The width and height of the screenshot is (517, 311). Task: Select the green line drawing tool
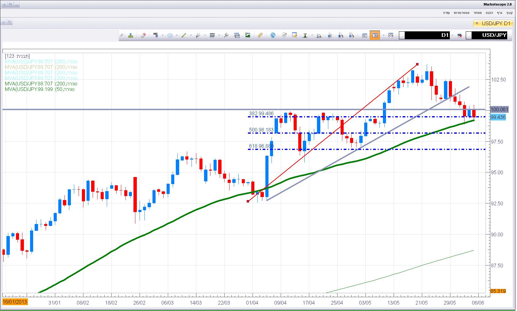(x=184, y=35)
